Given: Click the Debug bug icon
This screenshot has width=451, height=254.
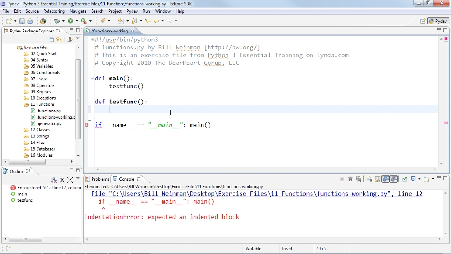Looking at the screenshot, I should (57, 21).
